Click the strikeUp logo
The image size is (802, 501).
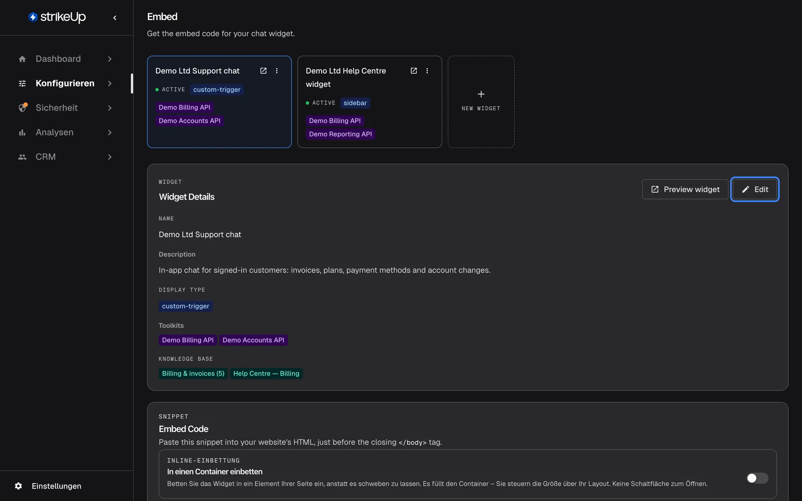coord(57,17)
